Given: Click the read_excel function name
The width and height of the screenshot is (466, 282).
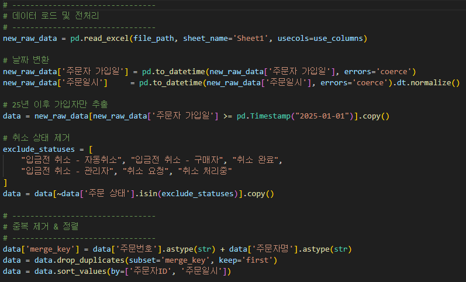Looking at the screenshot, I should click(x=106, y=39).
